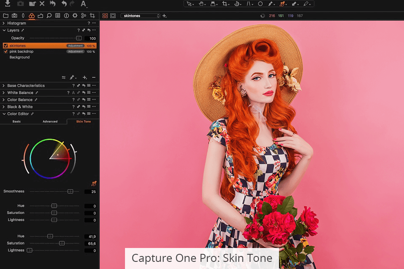This screenshot has height=269, width=404.
Task: Open the Library folder tool tab
Action: [x=5, y=16]
